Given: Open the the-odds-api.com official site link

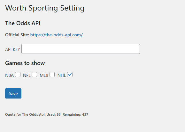Looking at the screenshot, I should point(57,35).
